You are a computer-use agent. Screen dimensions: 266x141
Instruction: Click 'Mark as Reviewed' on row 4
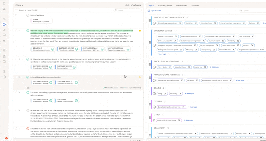pos(110,88)
